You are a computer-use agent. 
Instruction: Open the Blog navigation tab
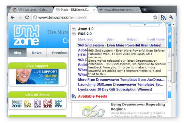point(17,53)
